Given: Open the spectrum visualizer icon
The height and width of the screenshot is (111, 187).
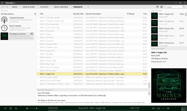Looking at the screenshot, I should click(184, 109).
